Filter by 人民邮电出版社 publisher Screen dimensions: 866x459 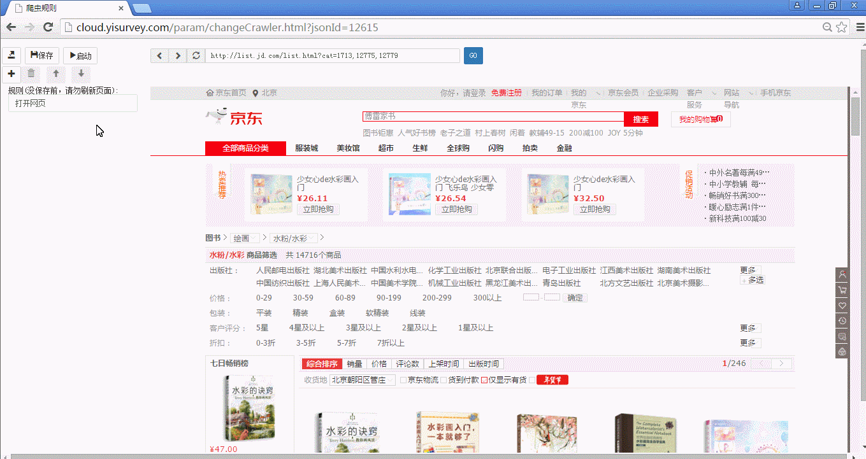[x=283, y=271]
